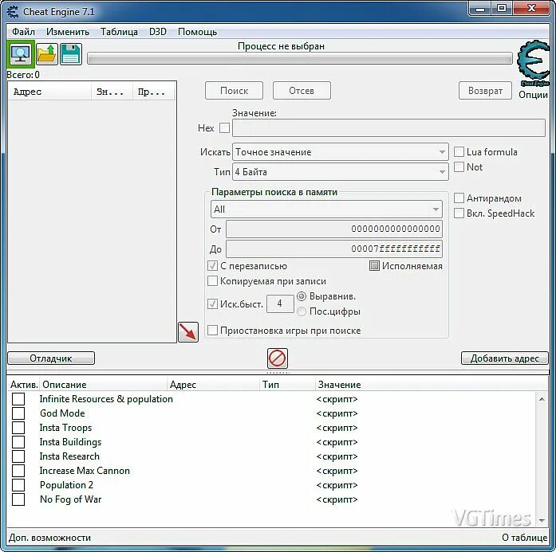
Task: Click cheat table scrollbar up arrow
Action: (x=542, y=399)
